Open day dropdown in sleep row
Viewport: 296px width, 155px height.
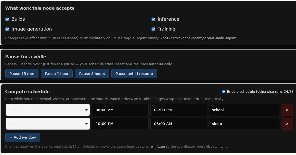click(48, 124)
